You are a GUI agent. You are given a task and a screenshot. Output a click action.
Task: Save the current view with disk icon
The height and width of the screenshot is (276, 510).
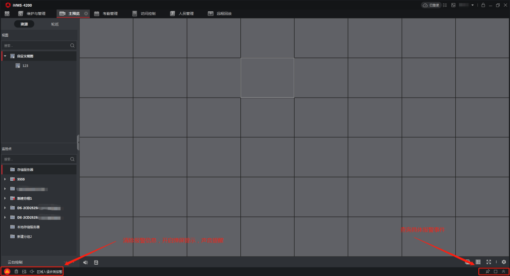96,262
